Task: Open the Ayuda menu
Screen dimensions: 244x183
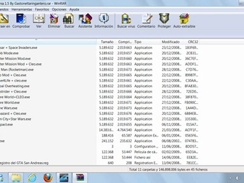Action: point(74,9)
